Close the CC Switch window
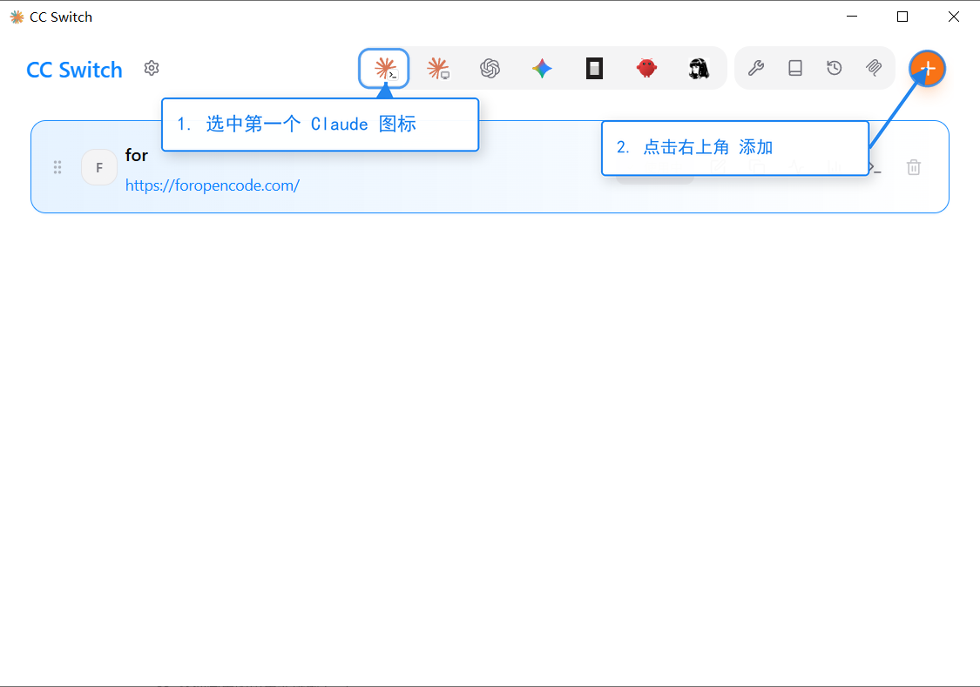 click(x=954, y=17)
